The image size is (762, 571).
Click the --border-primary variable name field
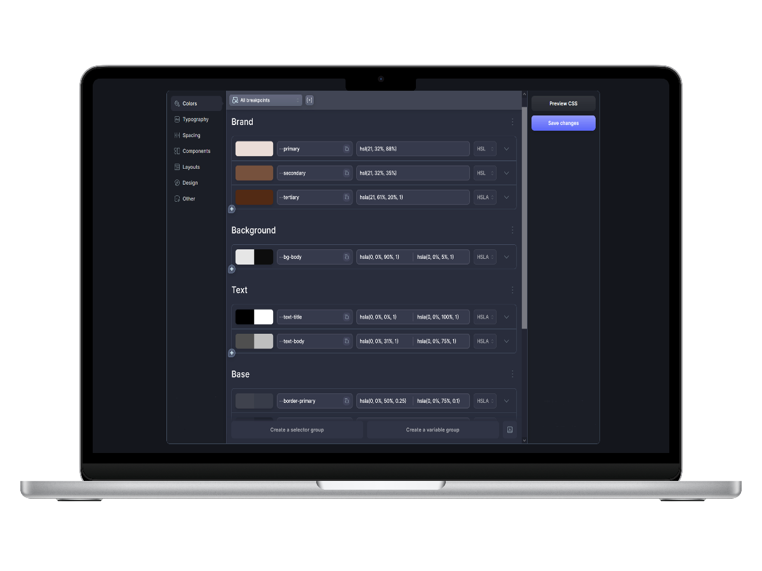309,401
